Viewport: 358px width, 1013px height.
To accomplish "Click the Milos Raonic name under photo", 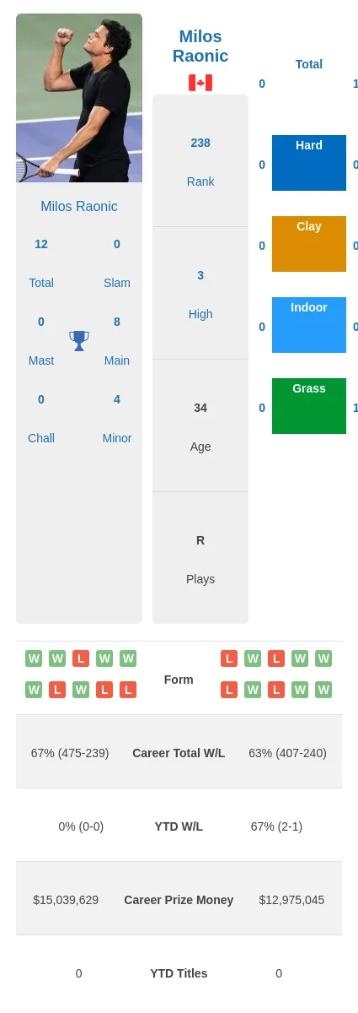I will click(79, 206).
